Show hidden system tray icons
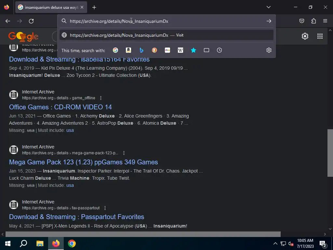The image size is (333, 250). pos(275,243)
